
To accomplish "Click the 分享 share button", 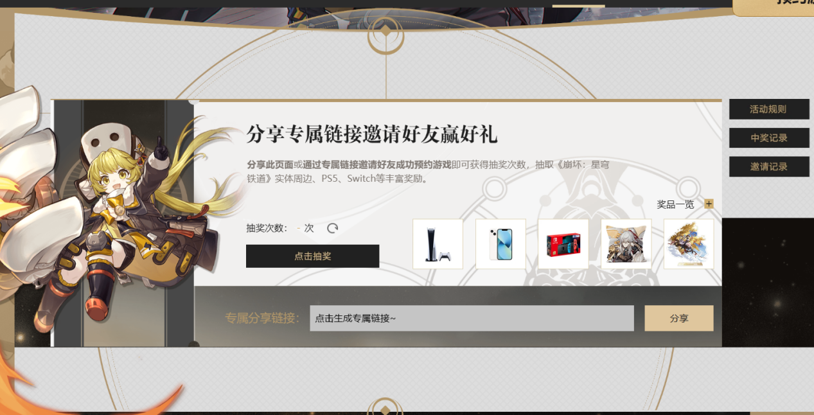I will (x=679, y=318).
